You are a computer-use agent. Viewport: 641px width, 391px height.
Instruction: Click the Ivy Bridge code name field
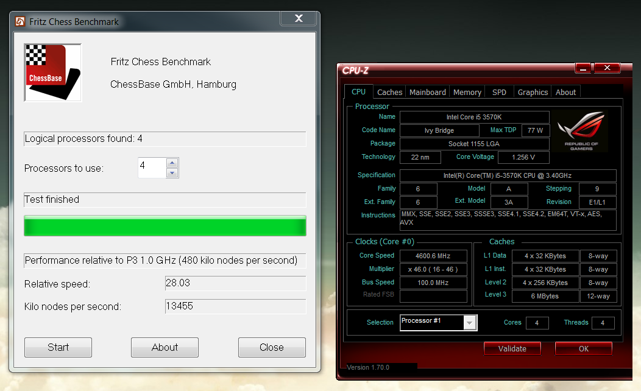439,130
